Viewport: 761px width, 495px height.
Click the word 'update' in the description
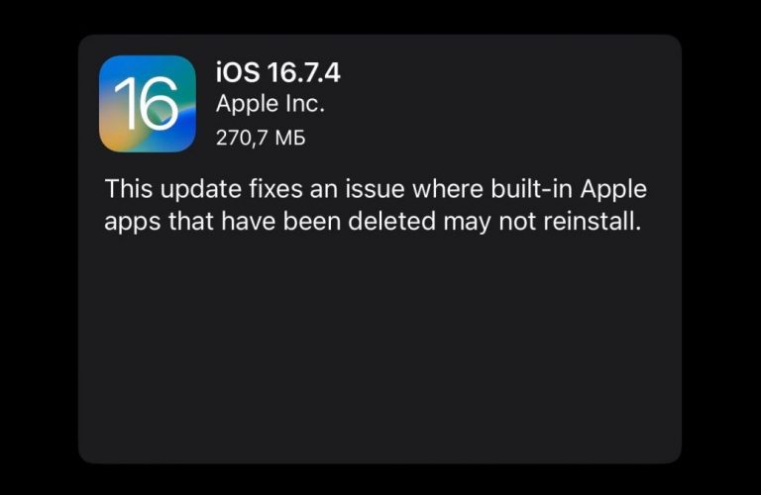[x=201, y=189]
